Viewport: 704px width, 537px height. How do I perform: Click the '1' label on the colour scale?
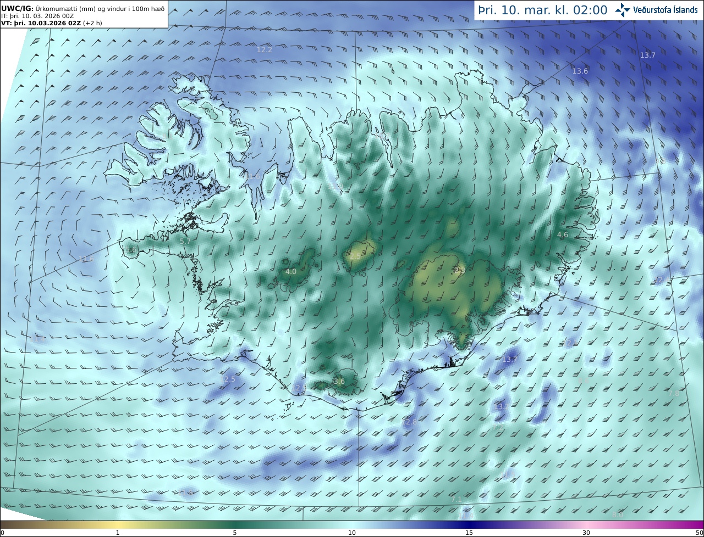[118, 533]
